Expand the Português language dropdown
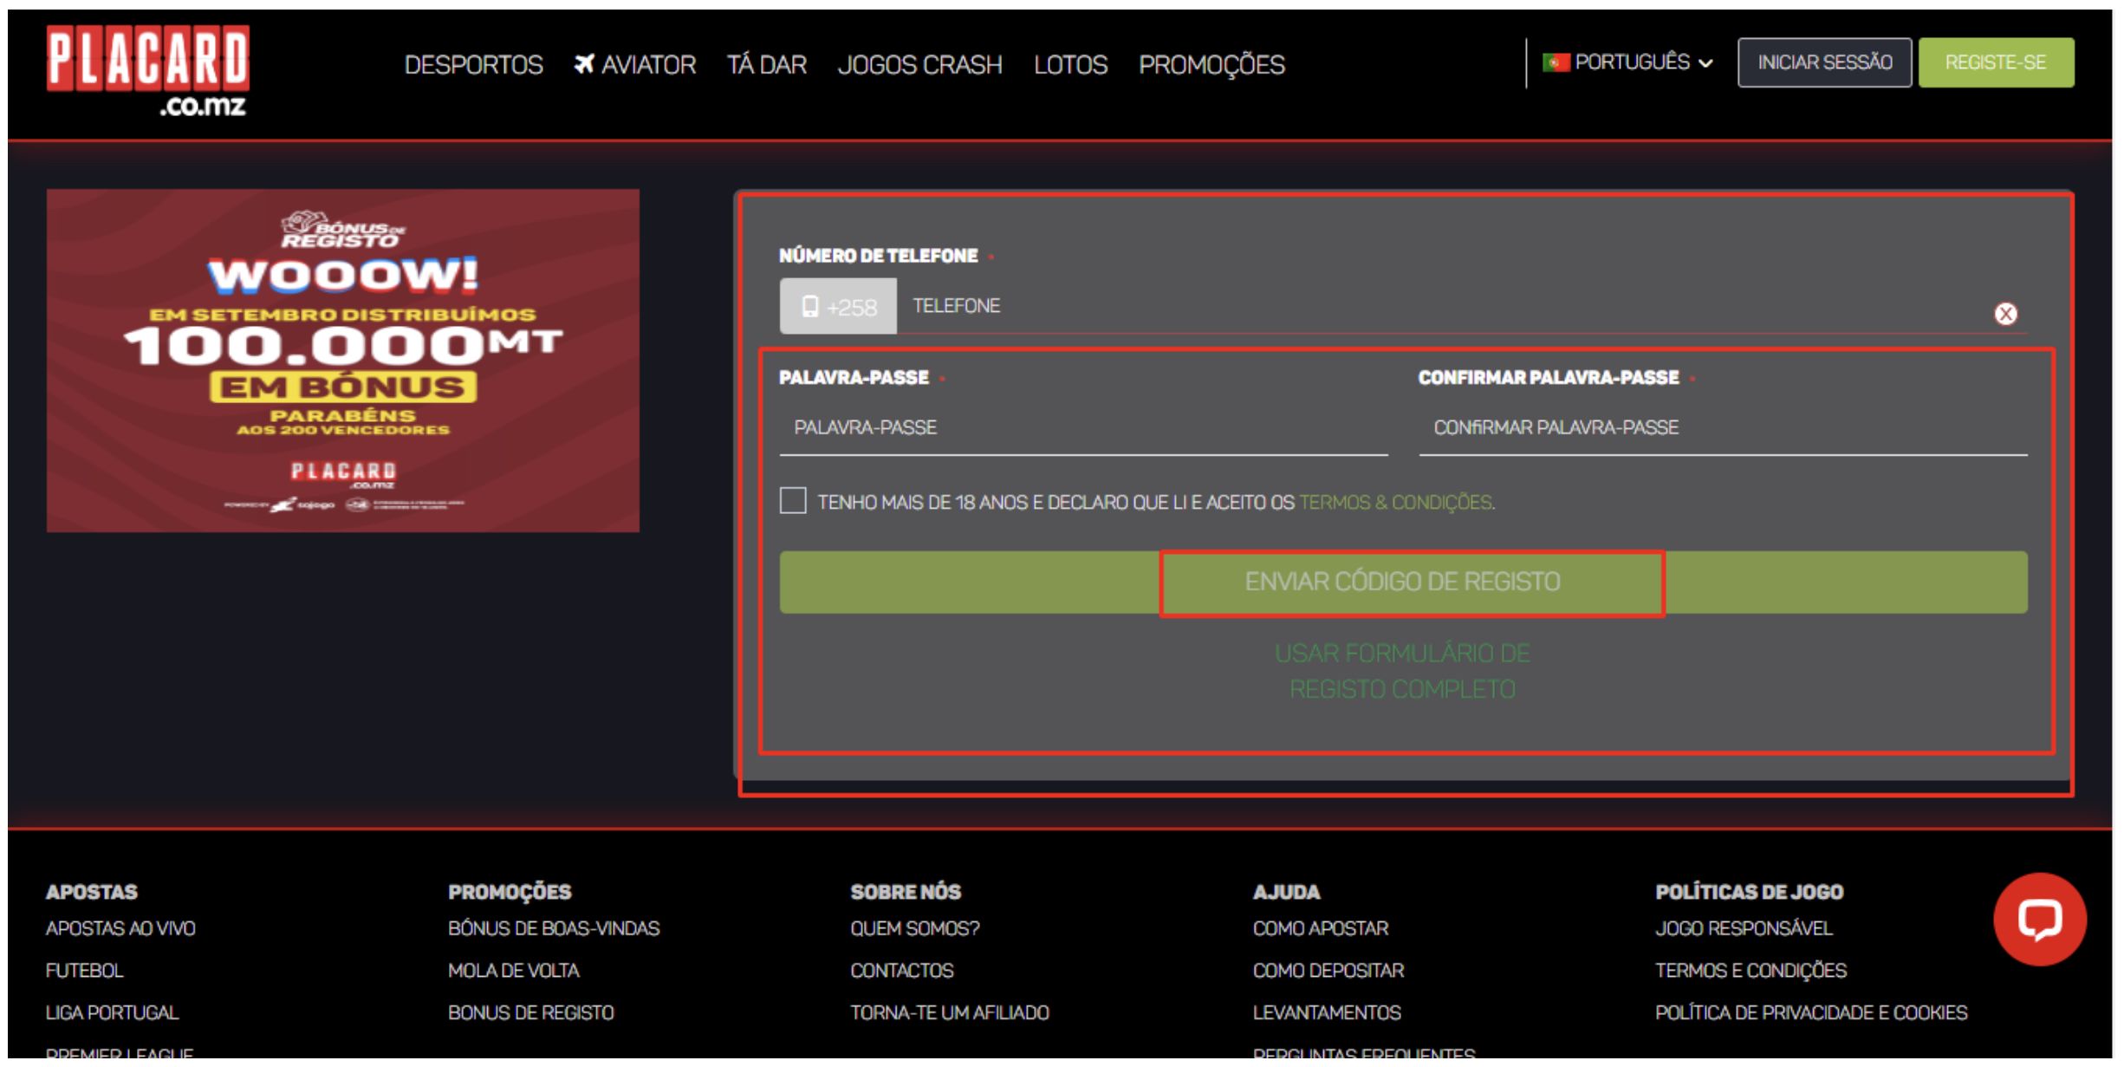Viewport: 2124px width, 1067px height. point(1627,62)
